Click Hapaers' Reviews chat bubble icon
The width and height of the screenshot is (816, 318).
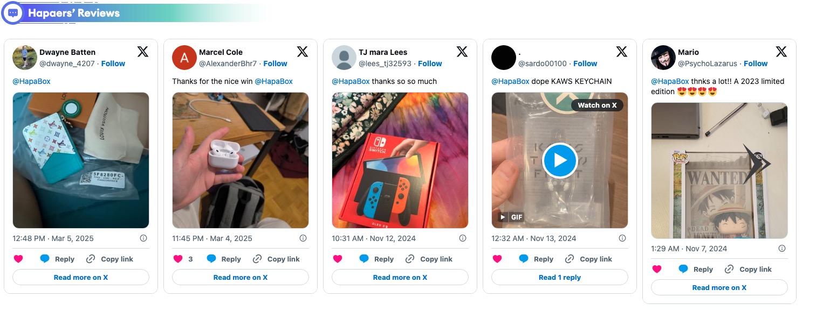click(13, 13)
